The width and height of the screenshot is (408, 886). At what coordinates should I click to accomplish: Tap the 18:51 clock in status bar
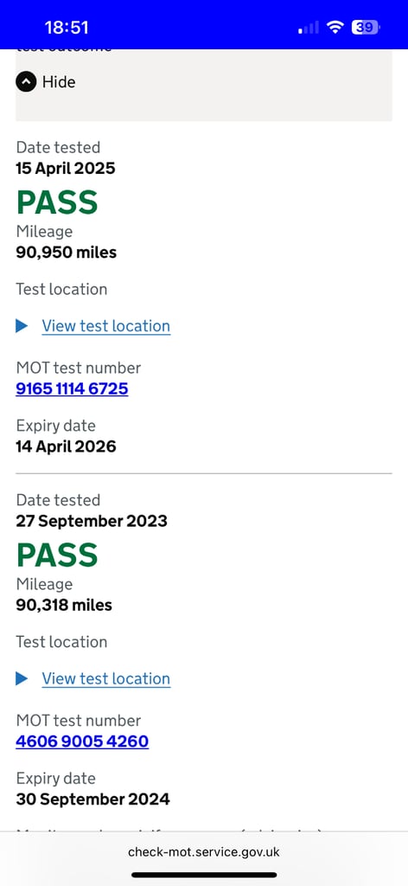pyautogui.click(x=67, y=27)
